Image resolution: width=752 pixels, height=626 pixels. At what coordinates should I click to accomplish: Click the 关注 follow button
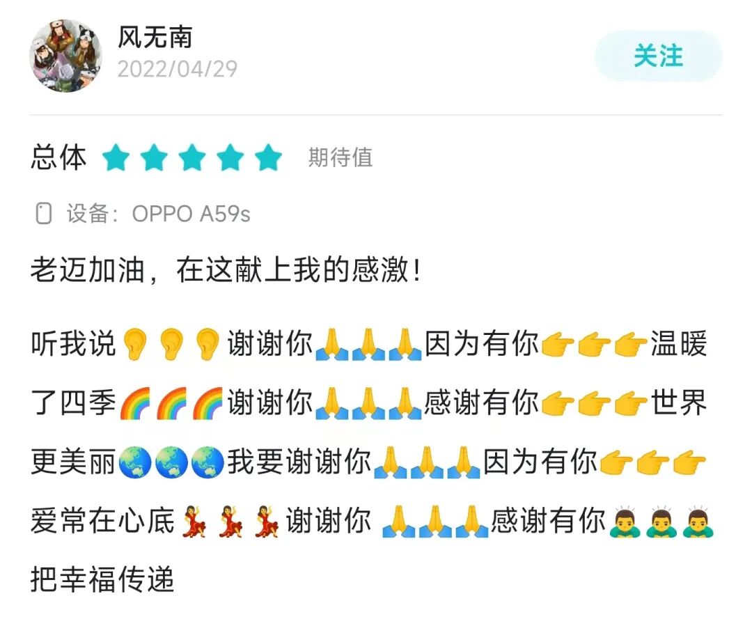[x=658, y=56]
